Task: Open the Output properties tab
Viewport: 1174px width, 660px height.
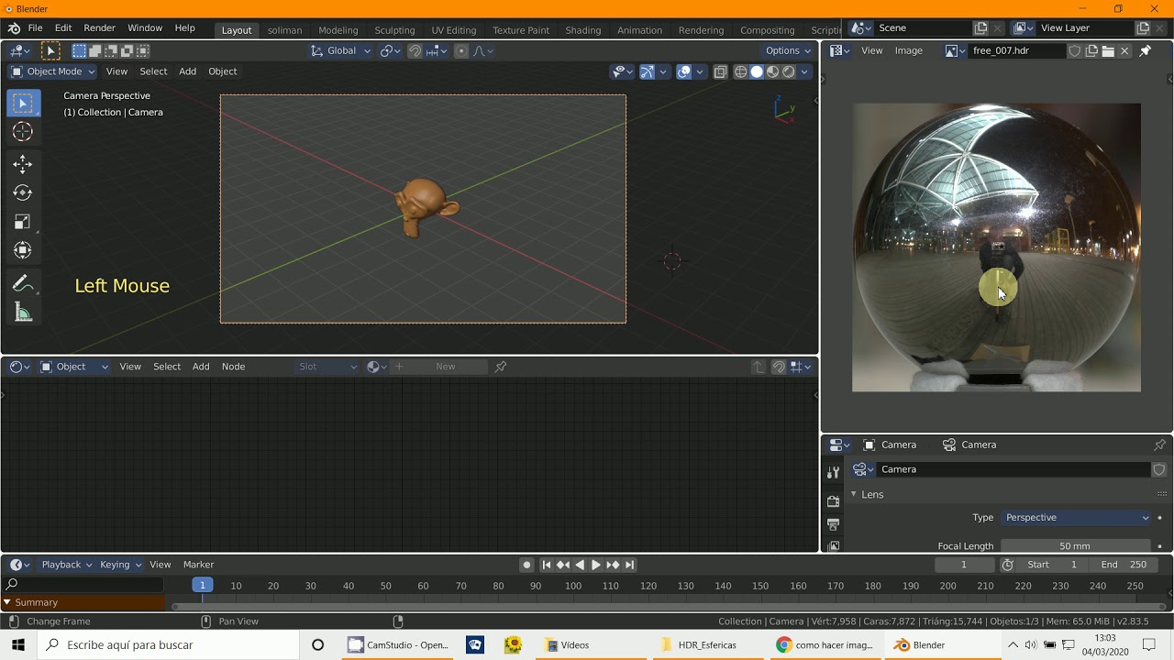Action: 833,525
